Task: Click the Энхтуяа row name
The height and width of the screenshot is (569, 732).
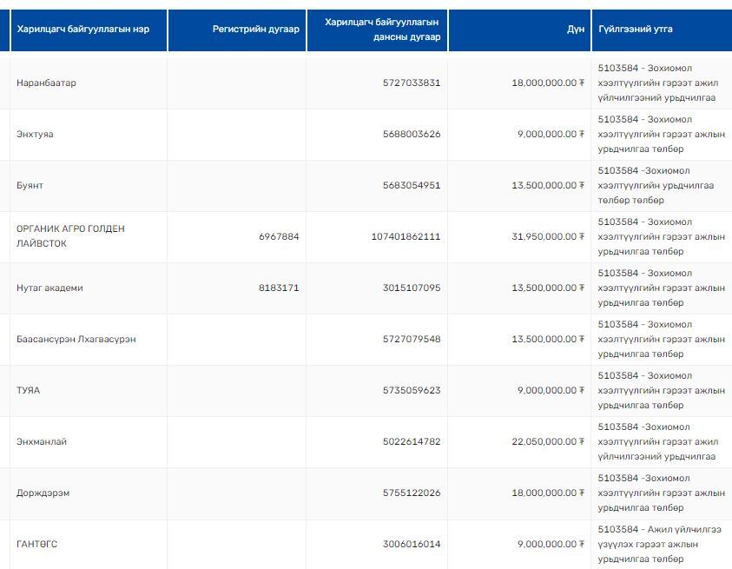Action: coord(35,135)
